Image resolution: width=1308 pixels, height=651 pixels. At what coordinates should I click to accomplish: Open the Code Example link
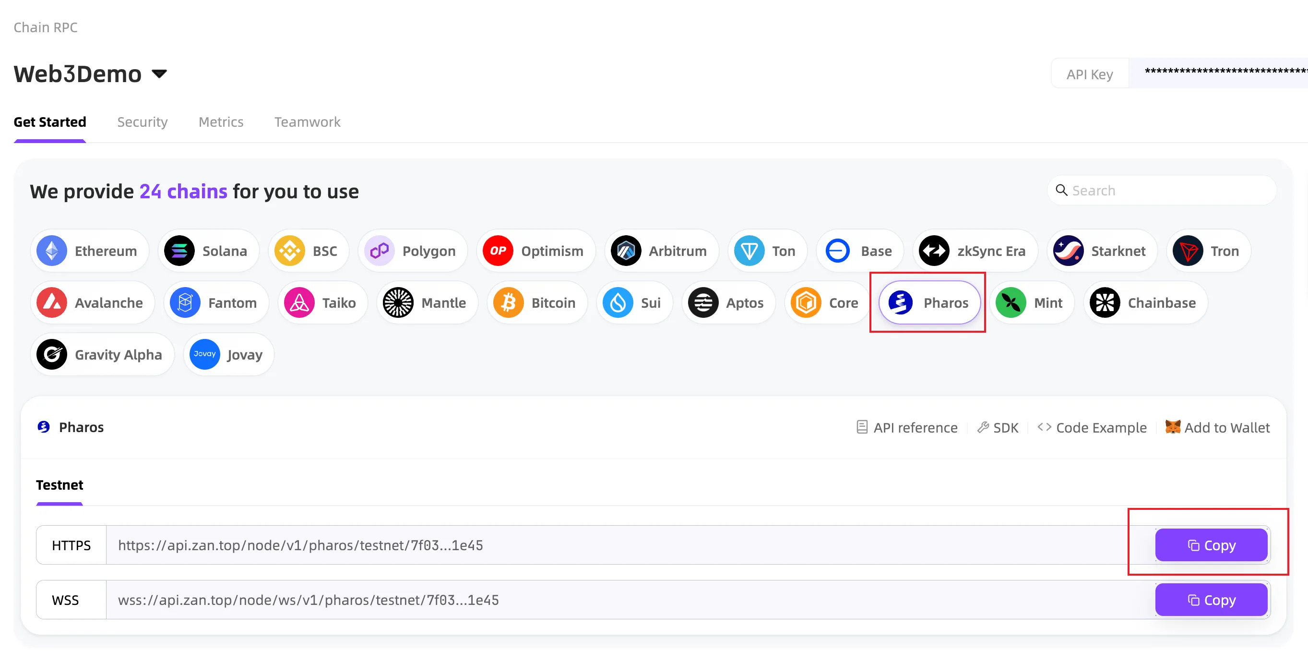tap(1092, 427)
